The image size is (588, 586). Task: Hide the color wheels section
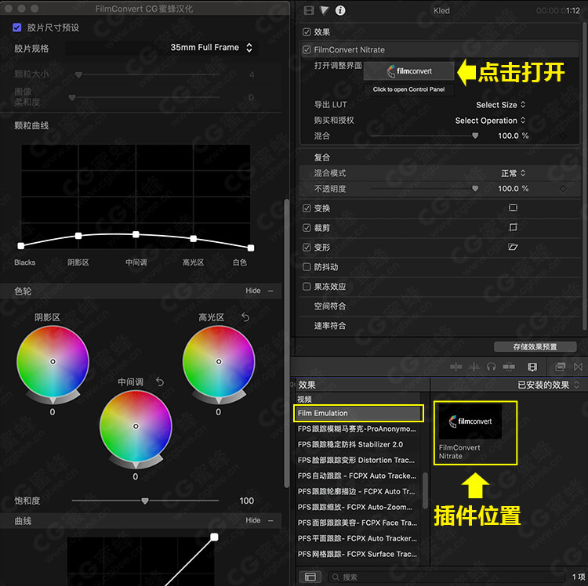pyautogui.click(x=253, y=291)
